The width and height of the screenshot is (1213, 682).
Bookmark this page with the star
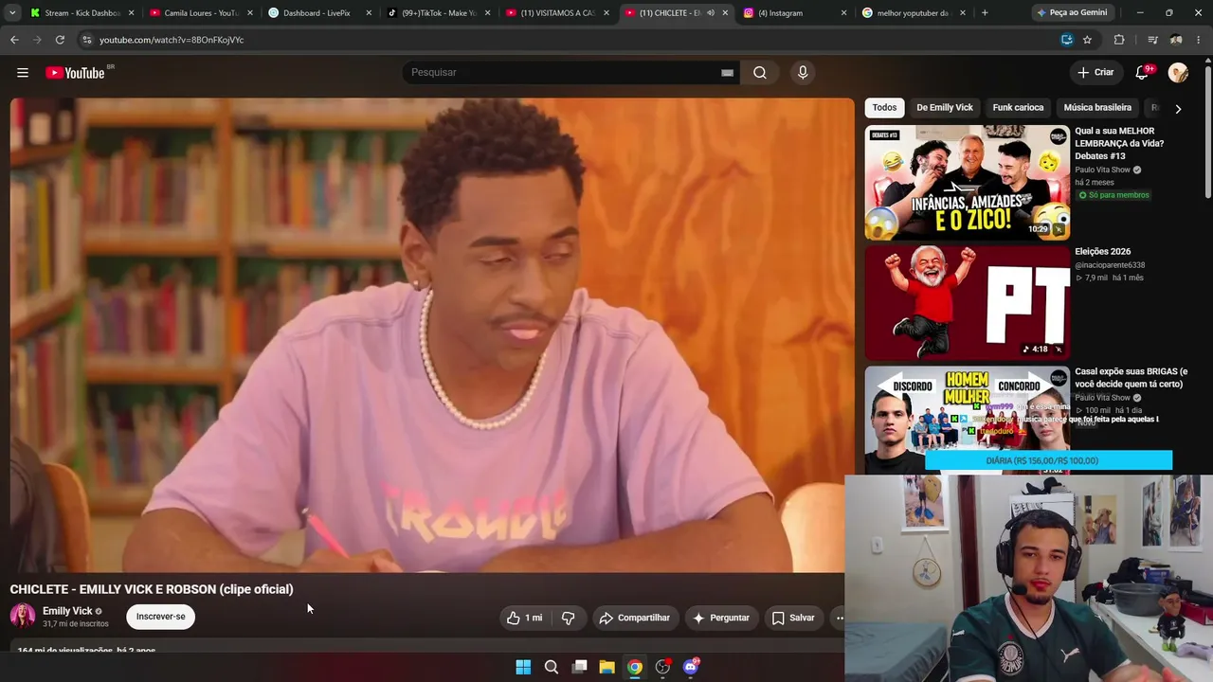click(1087, 40)
